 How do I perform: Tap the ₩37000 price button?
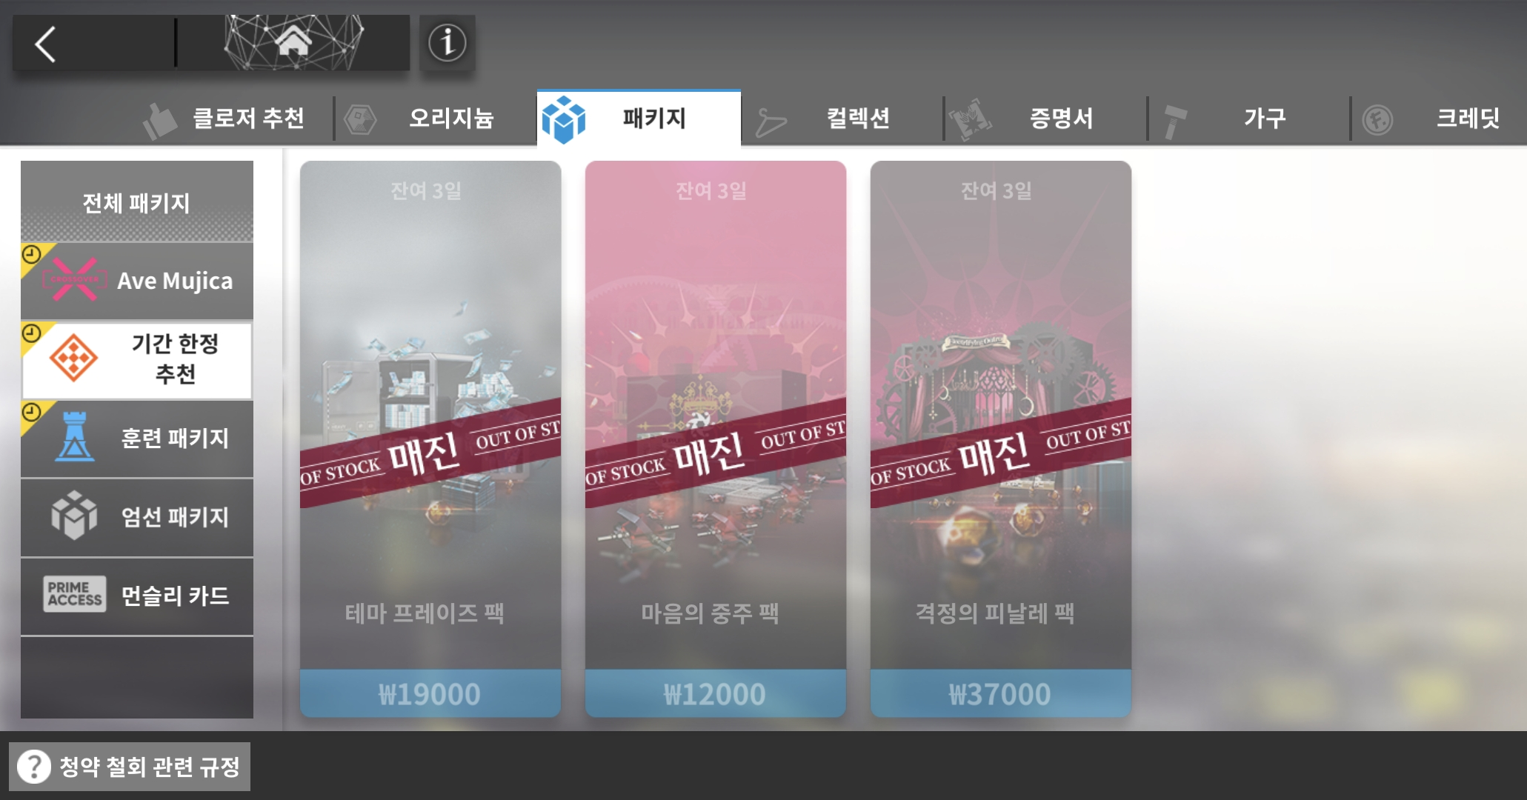click(x=1001, y=693)
